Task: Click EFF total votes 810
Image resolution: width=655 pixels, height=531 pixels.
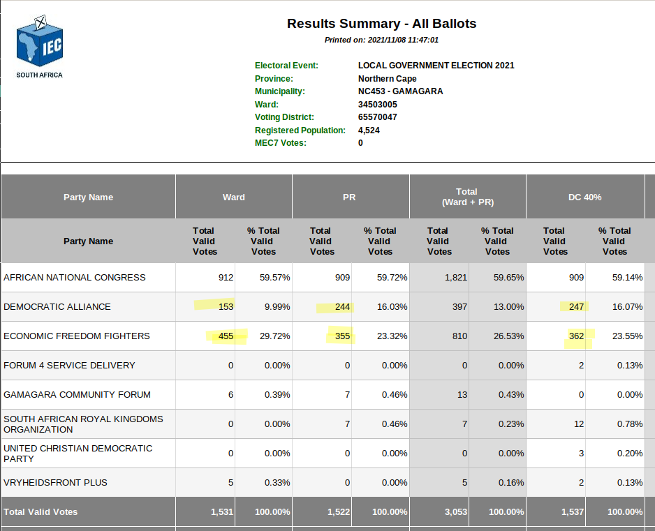Action: coord(459,336)
